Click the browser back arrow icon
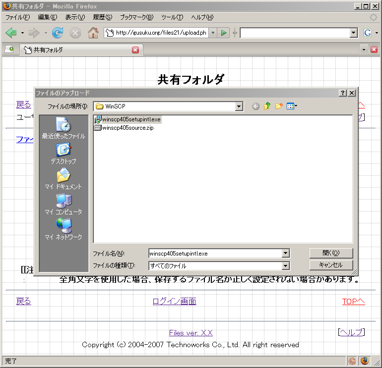 pos(11,33)
